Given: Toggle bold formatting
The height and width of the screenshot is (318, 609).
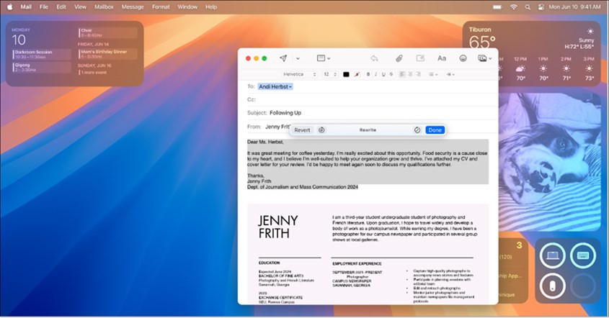Looking at the screenshot, I should click(368, 74).
